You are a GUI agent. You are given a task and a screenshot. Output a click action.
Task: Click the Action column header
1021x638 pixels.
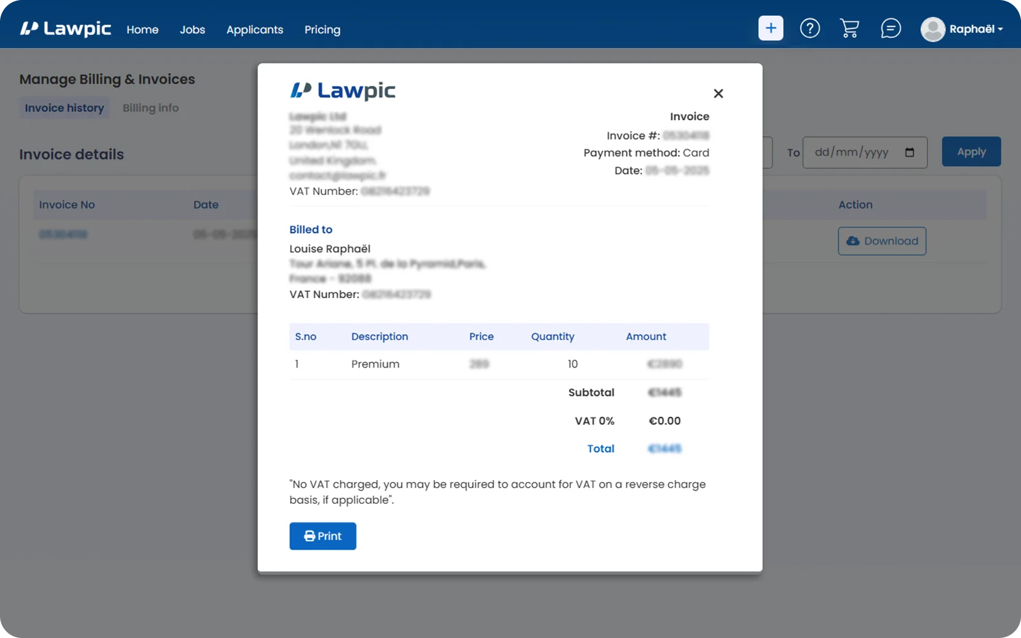click(x=856, y=205)
